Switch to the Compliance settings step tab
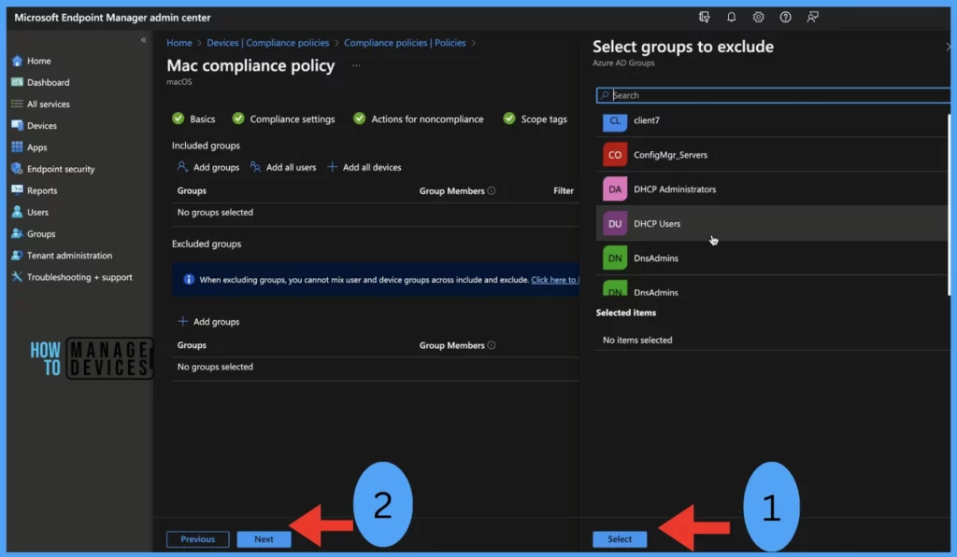957x557 pixels. [x=284, y=118]
